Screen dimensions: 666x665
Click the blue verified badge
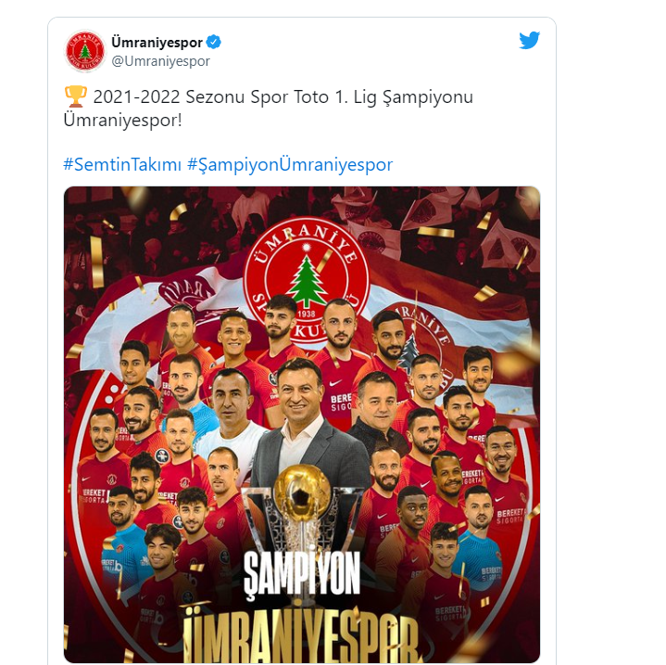click(214, 42)
